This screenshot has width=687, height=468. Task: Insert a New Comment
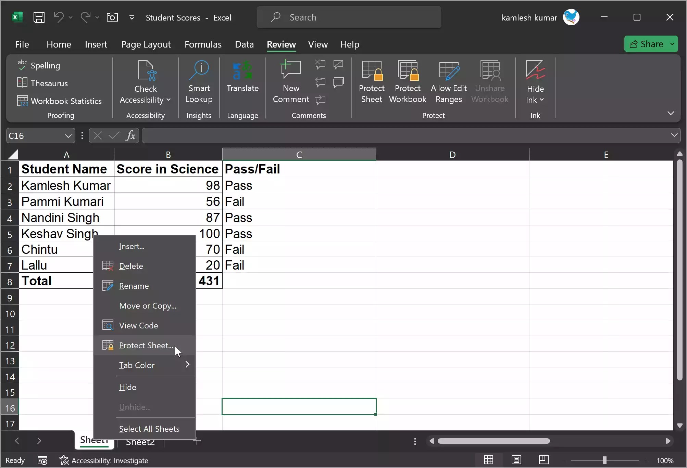click(x=290, y=82)
